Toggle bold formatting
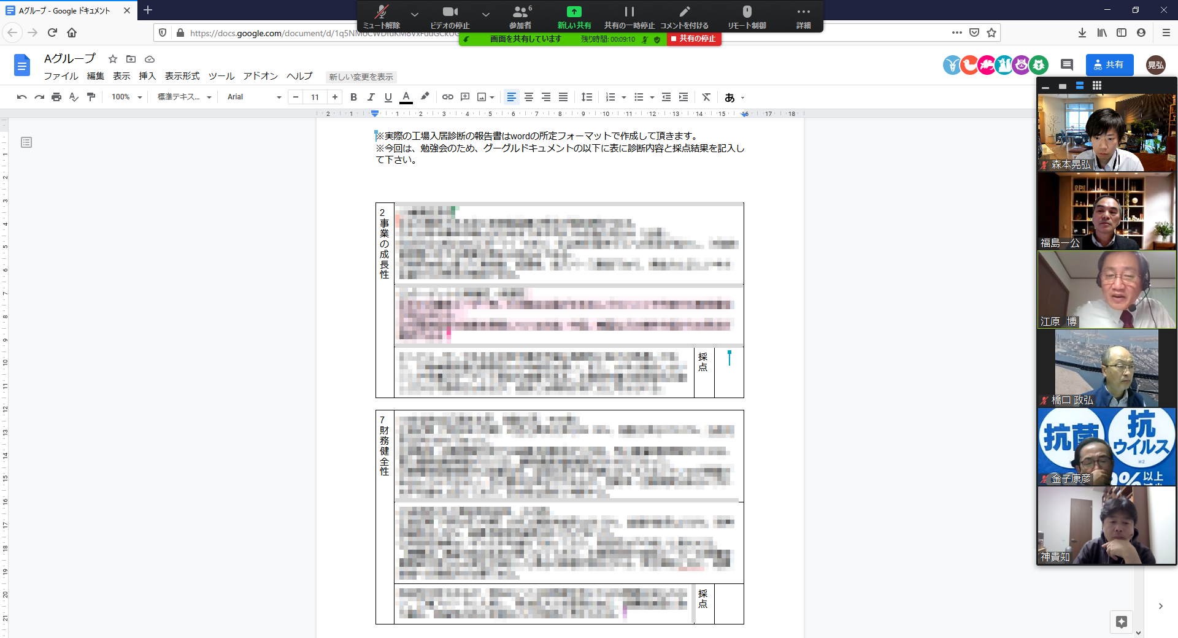The image size is (1178, 638). click(353, 97)
